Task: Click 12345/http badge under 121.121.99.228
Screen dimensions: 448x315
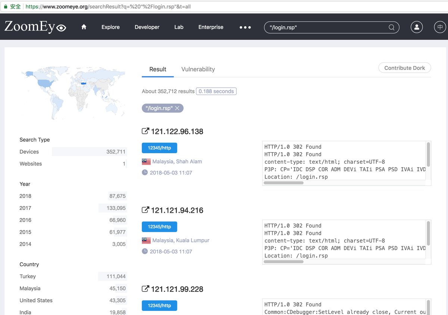Action: tap(159, 306)
